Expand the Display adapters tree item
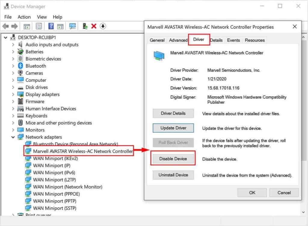Image resolution: width=308 pixels, height=226 pixels. (13, 94)
